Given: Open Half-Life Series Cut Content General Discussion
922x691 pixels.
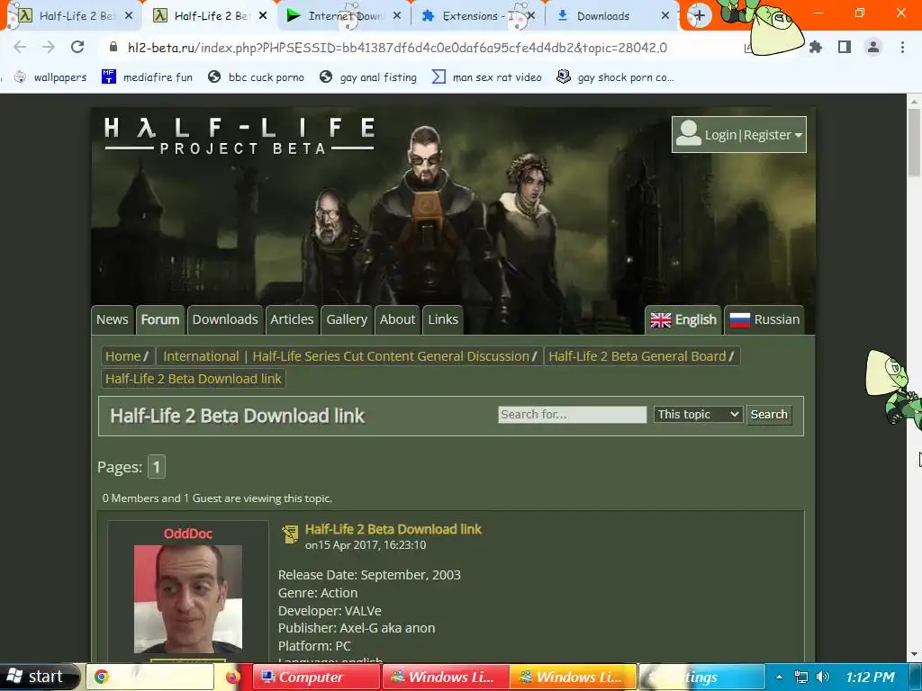Looking at the screenshot, I should (391, 356).
